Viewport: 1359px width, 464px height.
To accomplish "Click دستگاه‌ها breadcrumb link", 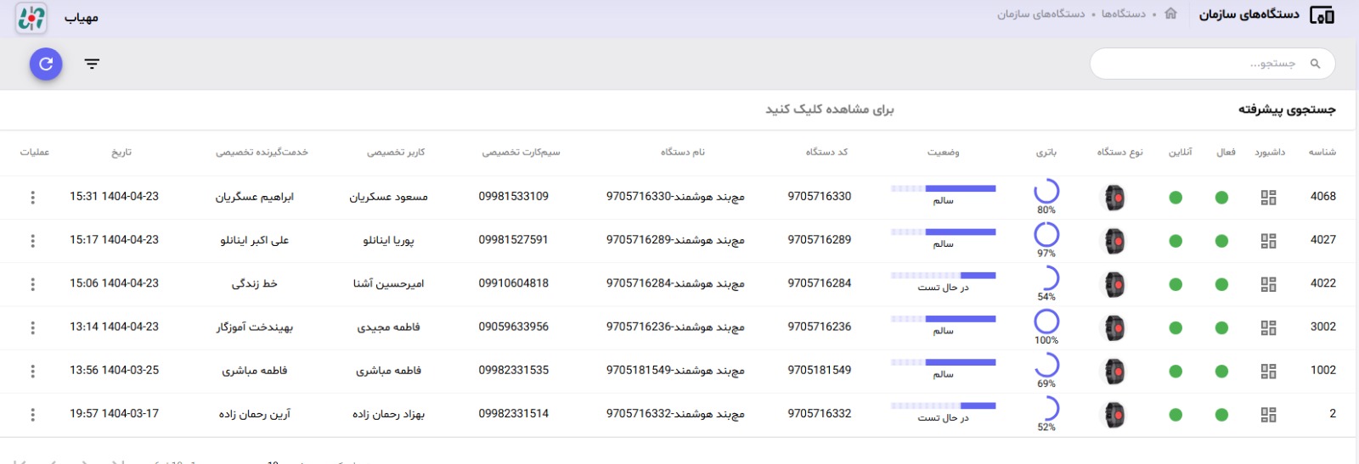I will 1123,14.
